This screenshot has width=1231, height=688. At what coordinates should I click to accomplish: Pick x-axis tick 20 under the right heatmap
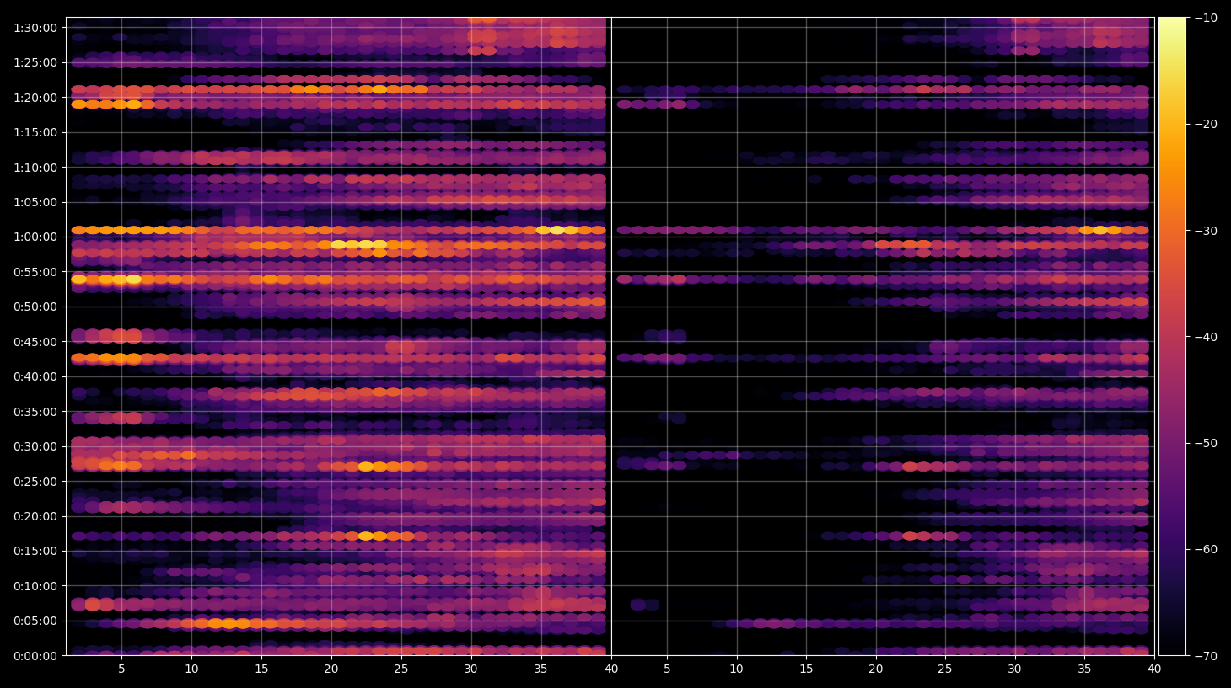click(876, 669)
